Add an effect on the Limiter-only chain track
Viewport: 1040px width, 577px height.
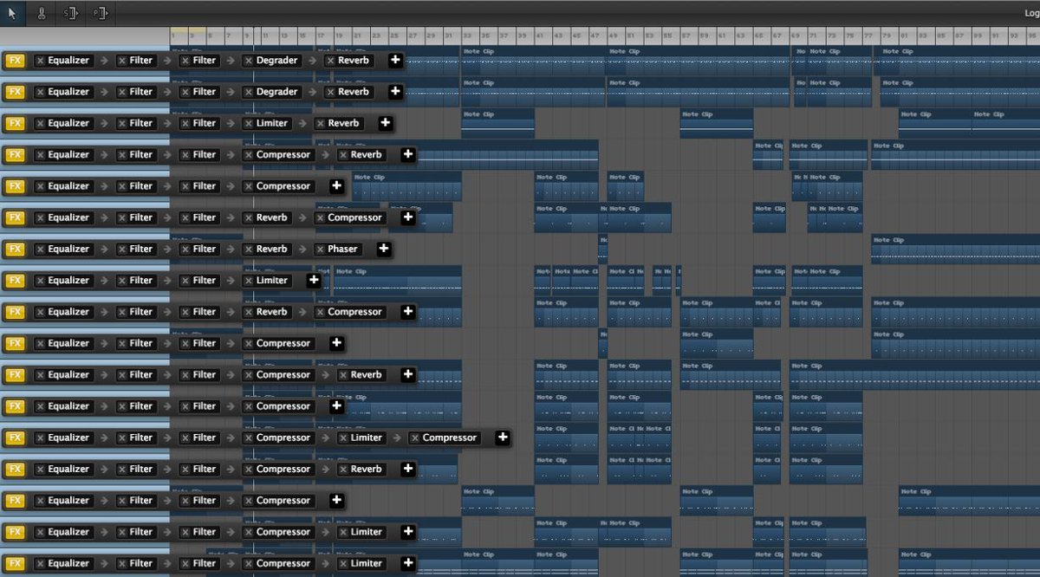point(314,280)
